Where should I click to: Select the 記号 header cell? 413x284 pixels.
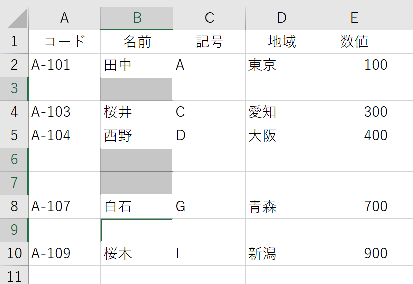pyautogui.click(x=210, y=42)
